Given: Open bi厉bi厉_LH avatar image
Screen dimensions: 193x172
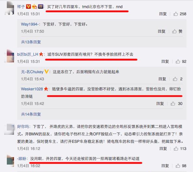Looking at the screenshot, I should click(x=9, y=56).
